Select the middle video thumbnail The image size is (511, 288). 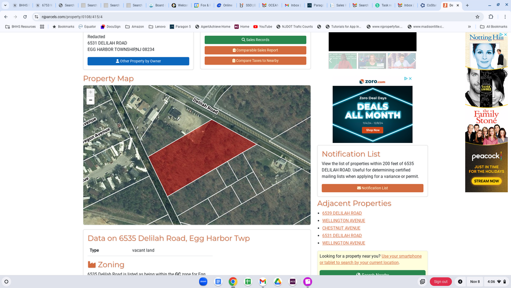(x=372, y=61)
